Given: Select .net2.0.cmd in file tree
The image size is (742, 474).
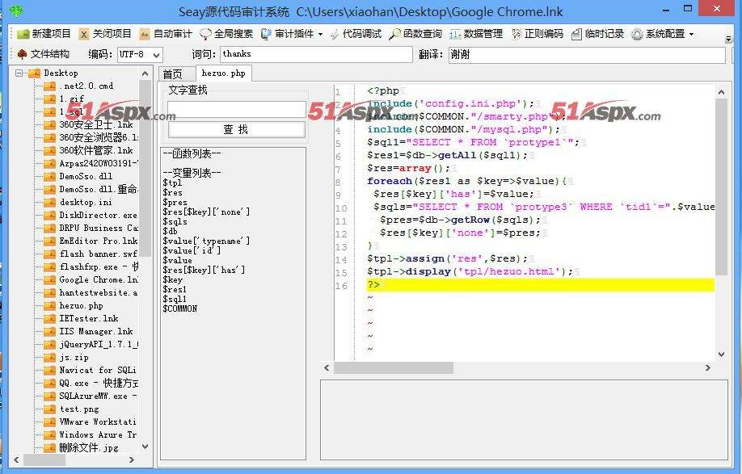Looking at the screenshot, I should (x=86, y=86).
